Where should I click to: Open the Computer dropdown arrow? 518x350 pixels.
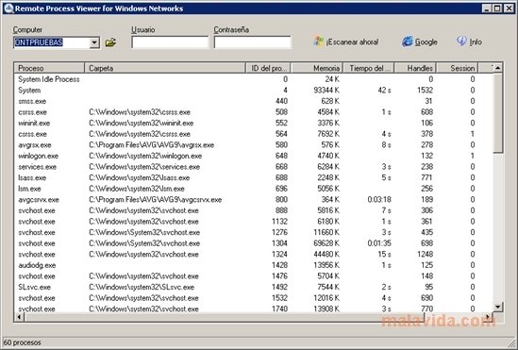94,42
